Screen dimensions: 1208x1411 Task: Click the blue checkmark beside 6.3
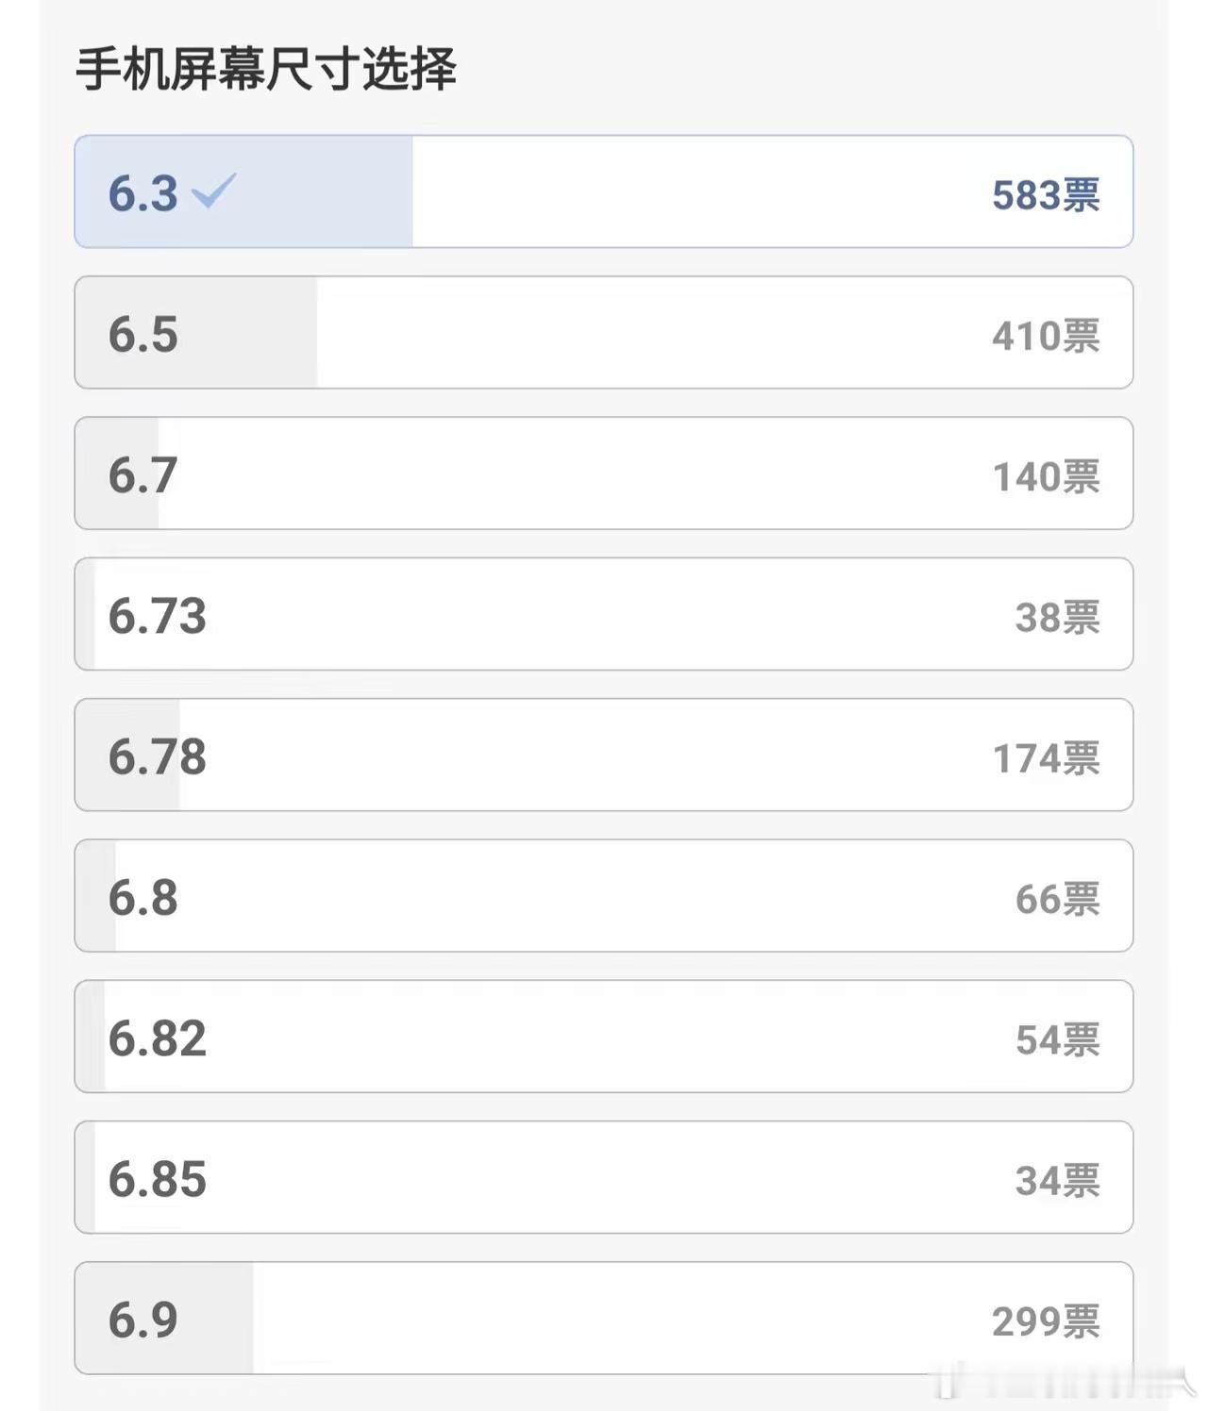coord(214,191)
